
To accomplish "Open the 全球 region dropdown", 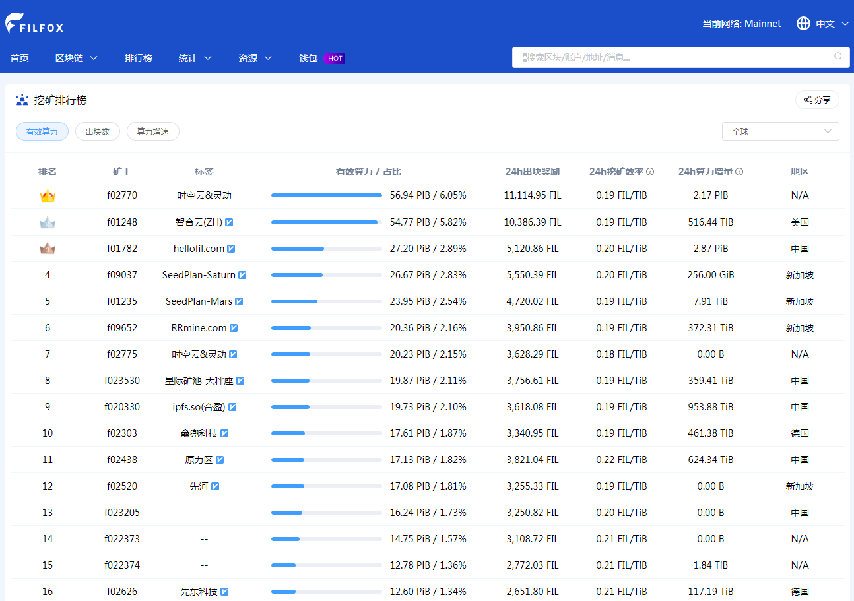I will coord(780,131).
